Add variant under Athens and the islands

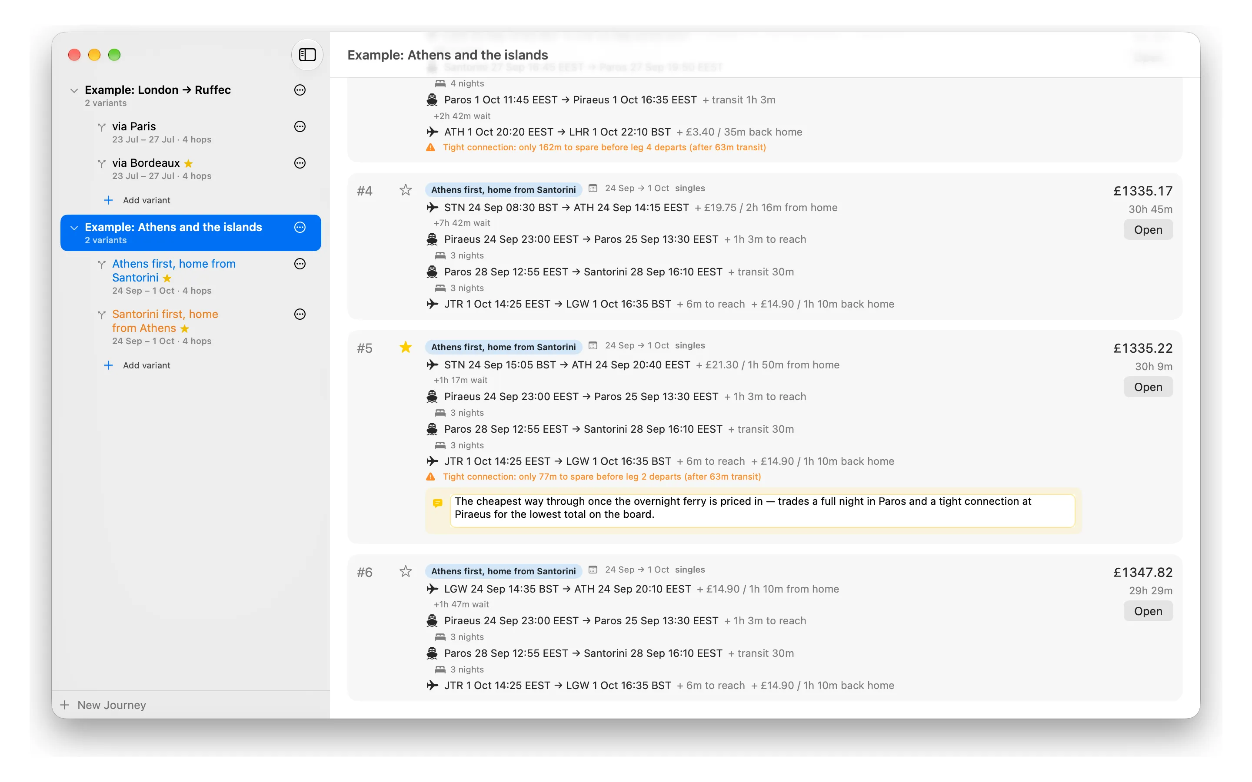pos(137,365)
